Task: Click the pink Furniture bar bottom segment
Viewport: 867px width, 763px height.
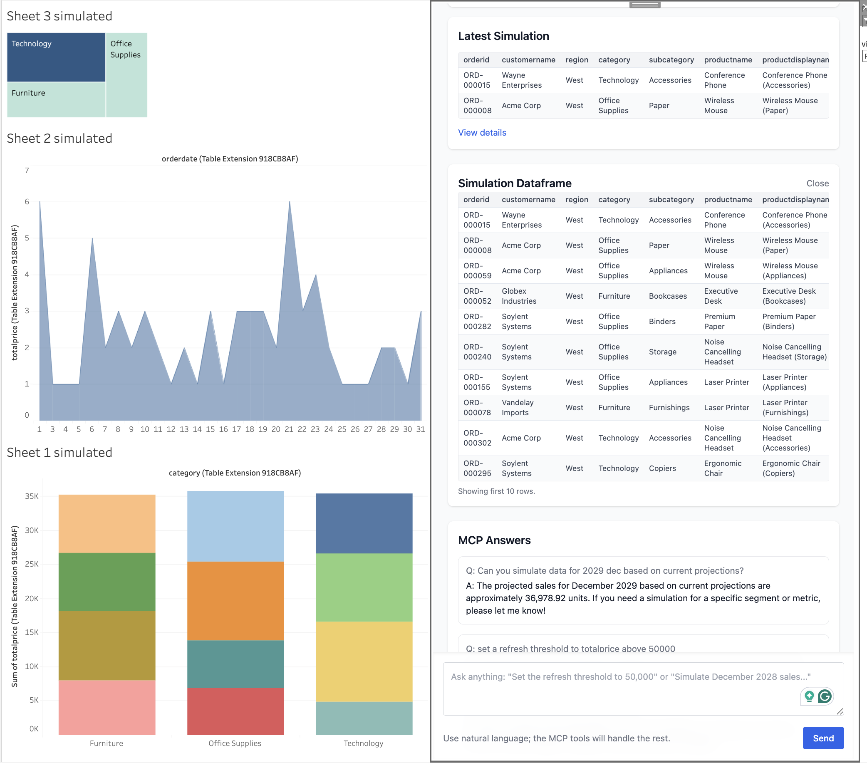Action: (x=107, y=707)
